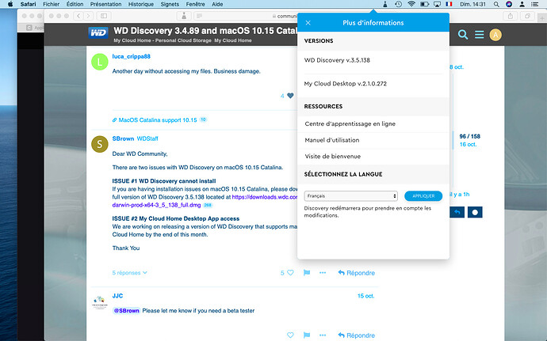Viewport: 547px width, 341px height.
Task: Open the Apple menu
Action: coord(10,4)
